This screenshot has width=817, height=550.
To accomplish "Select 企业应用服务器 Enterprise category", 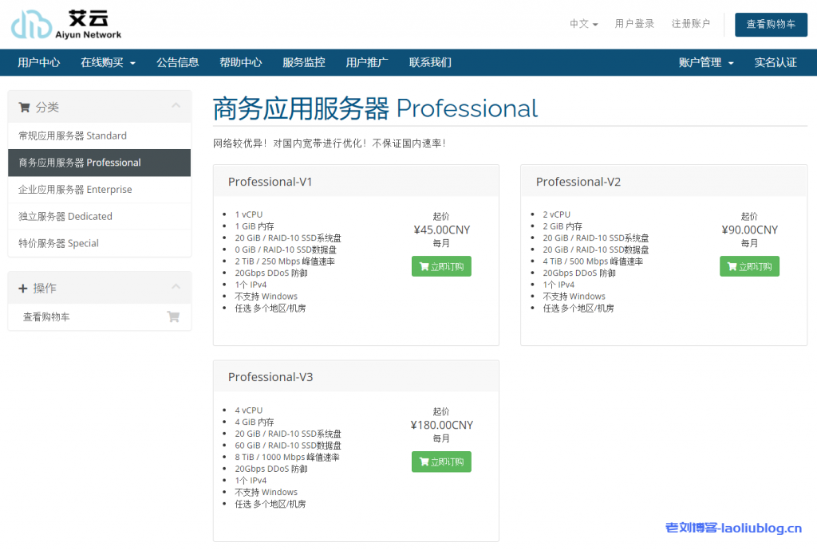I will 74,189.
